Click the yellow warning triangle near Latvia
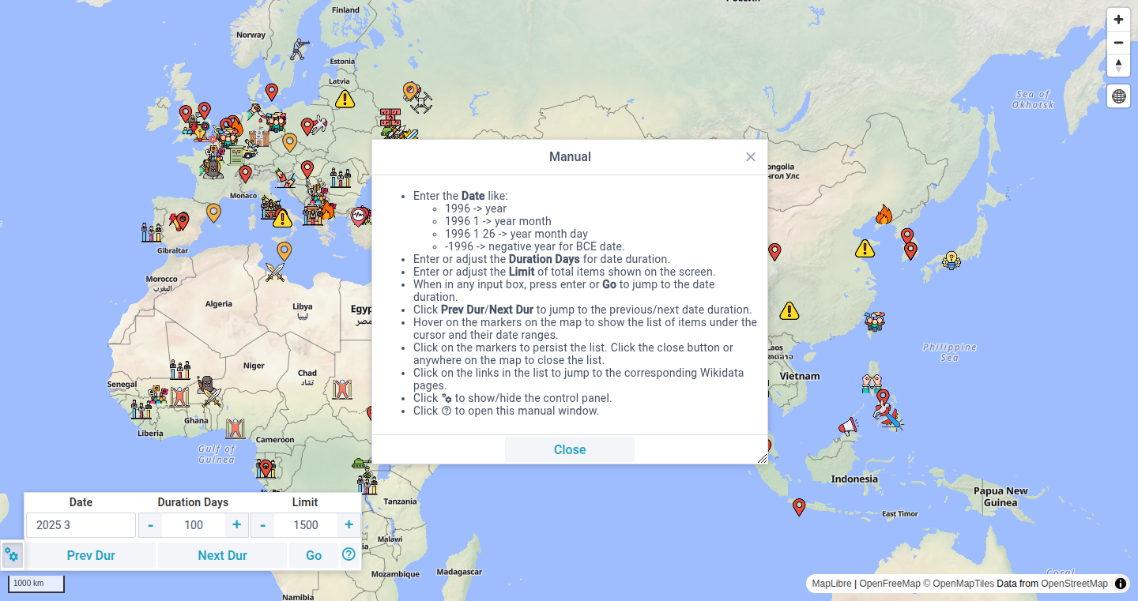This screenshot has height=601, width=1138. 345,99
